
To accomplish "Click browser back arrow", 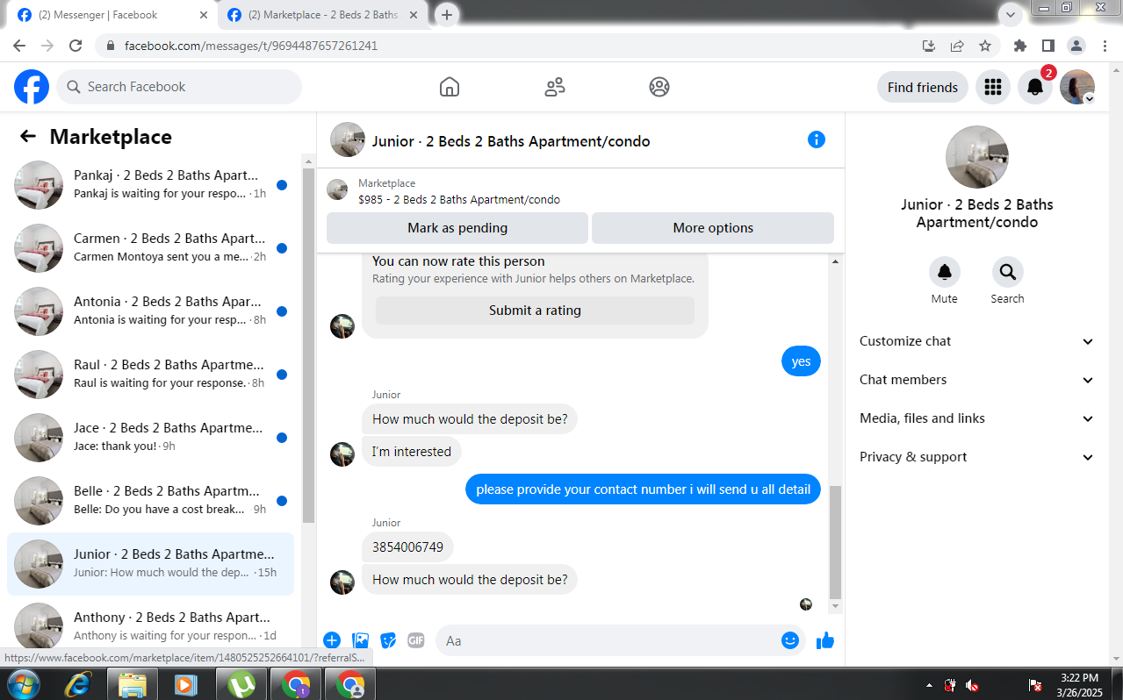I will pos(19,46).
